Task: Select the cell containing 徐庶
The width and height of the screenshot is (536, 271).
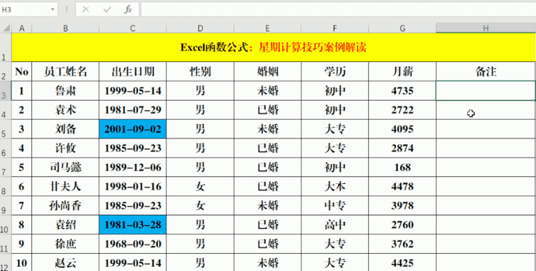Action: [x=65, y=244]
